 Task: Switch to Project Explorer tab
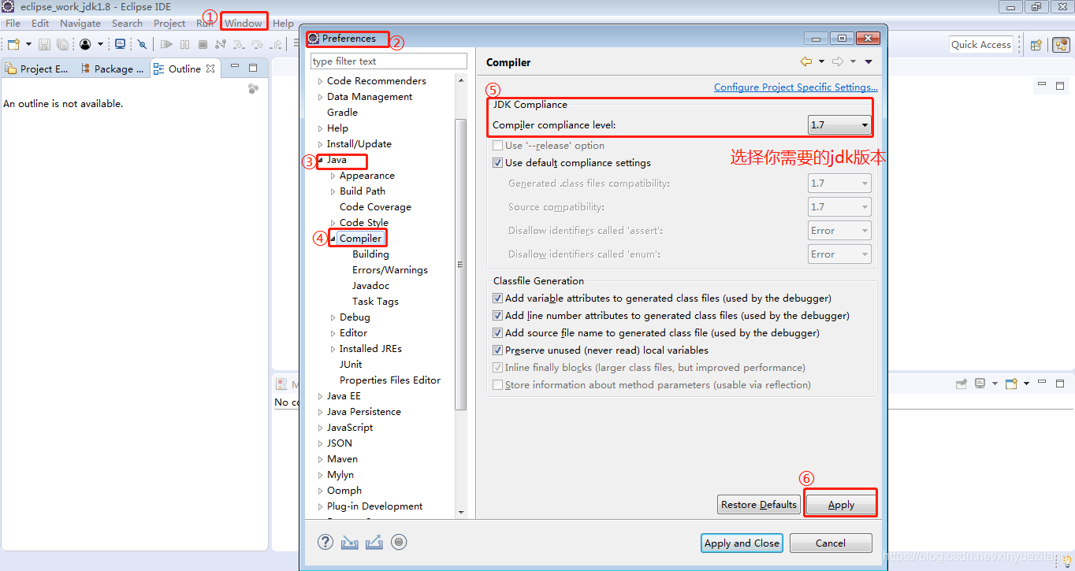tap(37, 69)
